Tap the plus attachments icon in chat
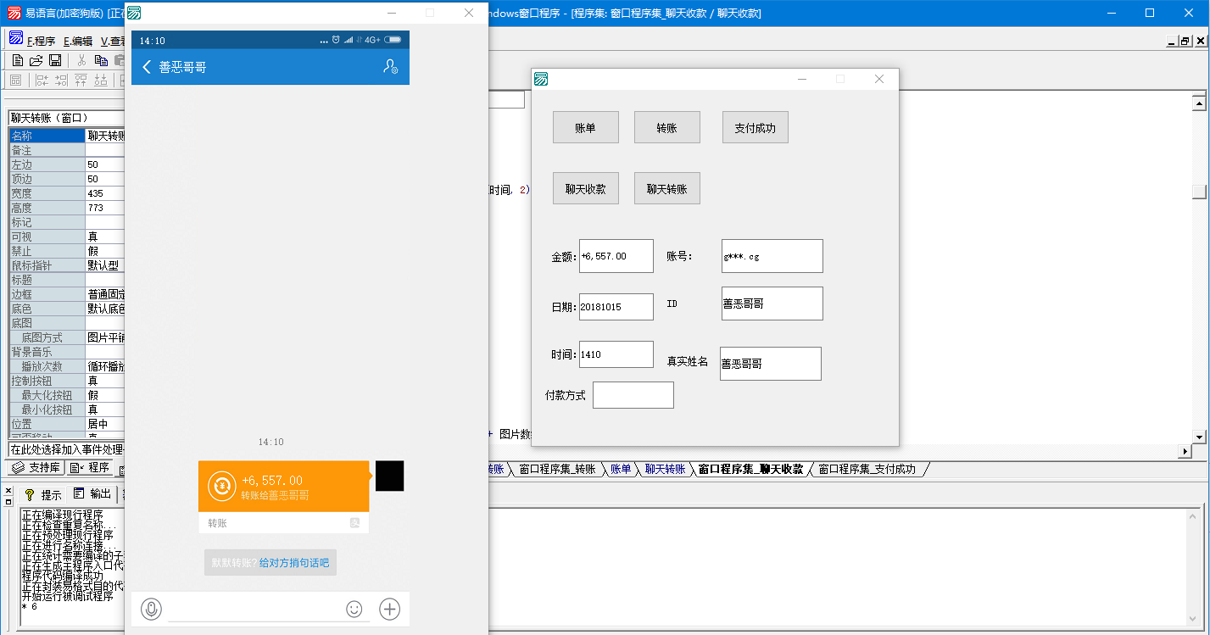This screenshot has width=1210, height=635. click(x=389, y=609)
